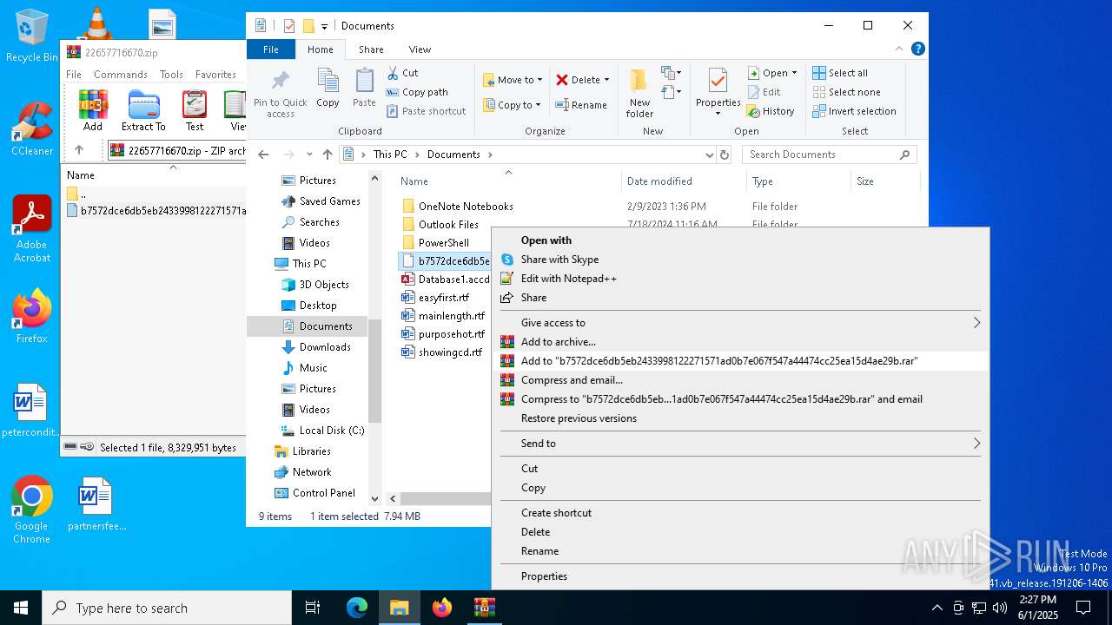Screen dimensions: 1112x625
Task: Open the Commands menu in WinRAR
Action: click(121, 75)
